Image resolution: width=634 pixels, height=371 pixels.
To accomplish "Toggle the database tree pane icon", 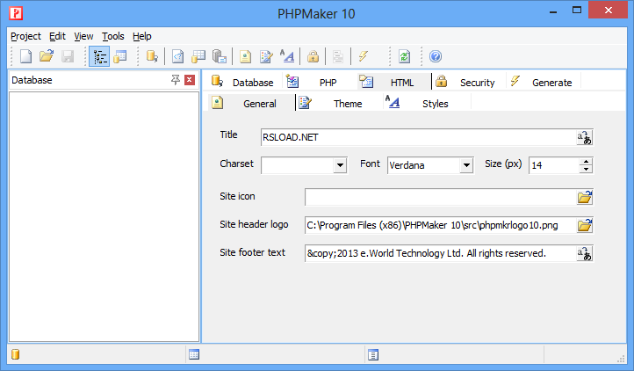I will tap(99, 56).
